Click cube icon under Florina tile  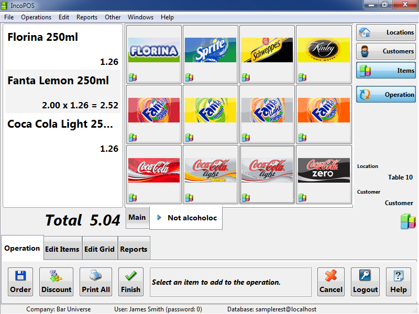tap(133, 77)
